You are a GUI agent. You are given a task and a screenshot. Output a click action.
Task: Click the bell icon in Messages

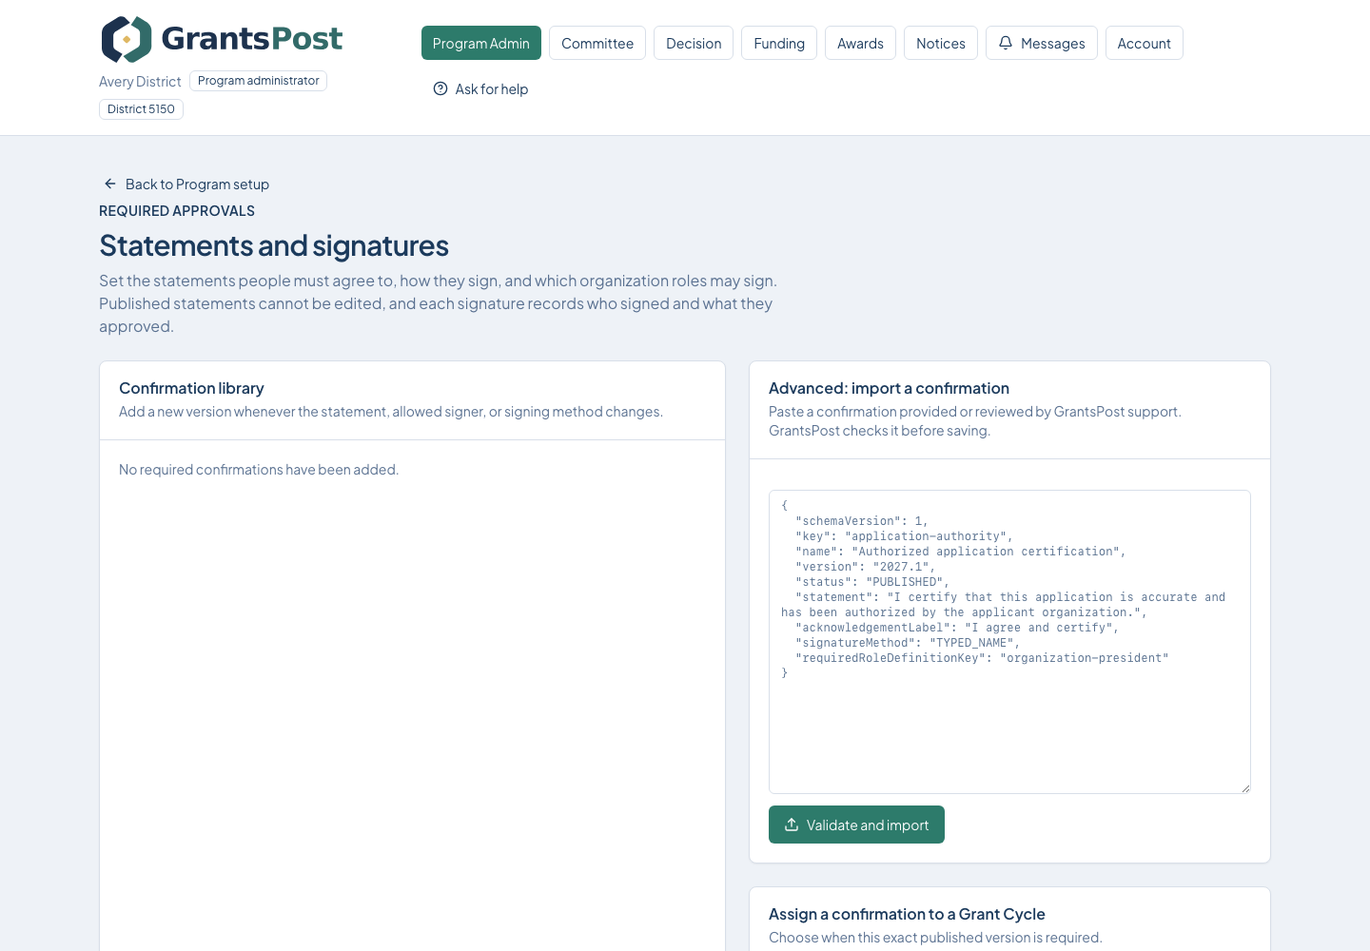[1006, 43]
